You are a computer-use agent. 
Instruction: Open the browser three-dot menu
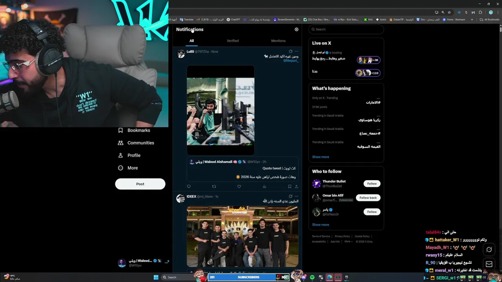click(x=498, y=12)
